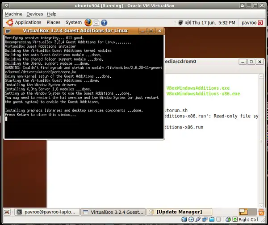This screenshot has height=225, width=268.
Task: Open the VirtualBox Help menu
Action: click(x=51, y=14)
